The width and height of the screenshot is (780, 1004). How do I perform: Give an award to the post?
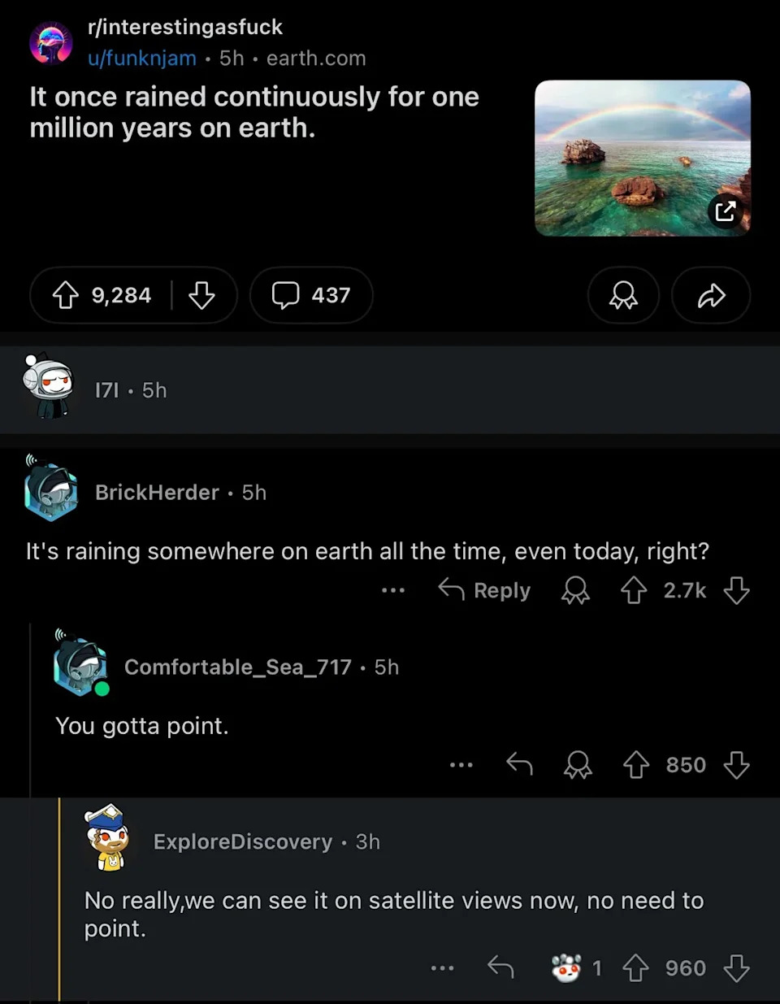[x=623, y=295]
